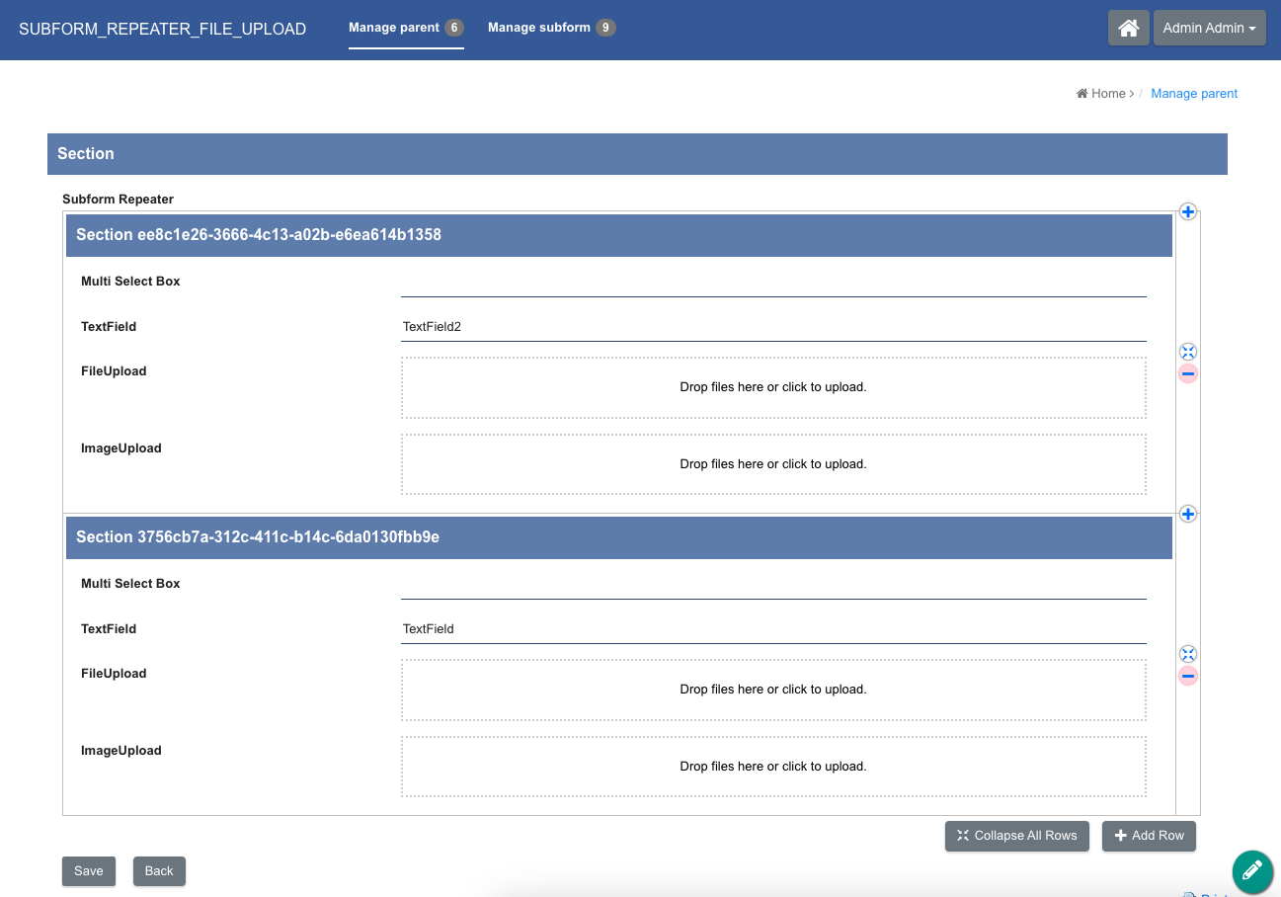1281x897 pixels.
Task: Click the green pencil edit floating button
Action: click(1251, 870)
